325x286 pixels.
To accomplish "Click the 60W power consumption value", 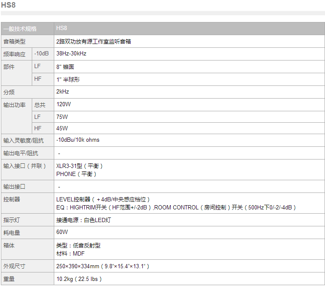I will (62, 232).
